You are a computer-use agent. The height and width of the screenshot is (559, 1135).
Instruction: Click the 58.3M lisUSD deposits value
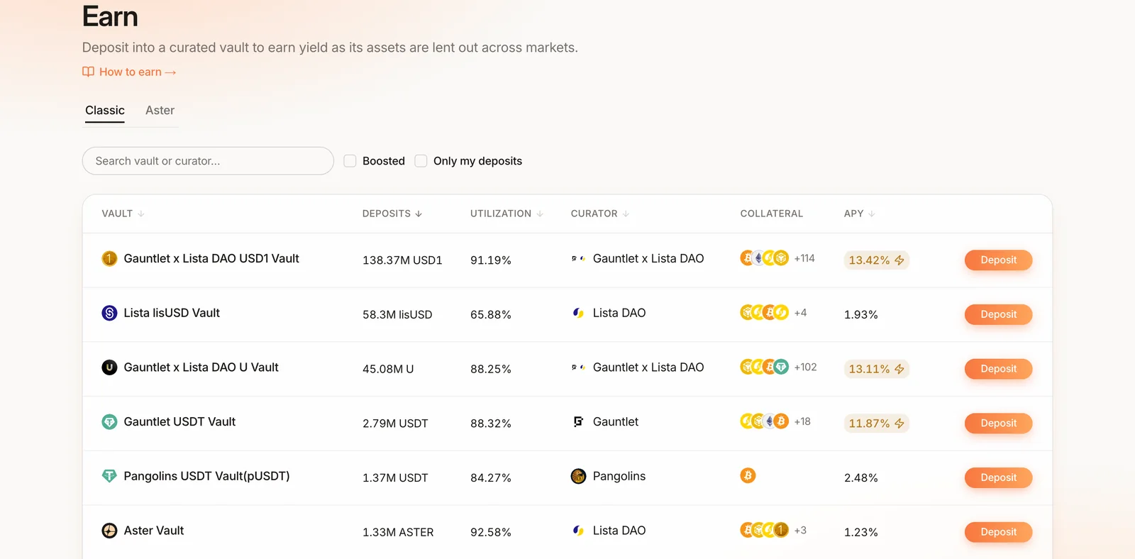(397, 314)
